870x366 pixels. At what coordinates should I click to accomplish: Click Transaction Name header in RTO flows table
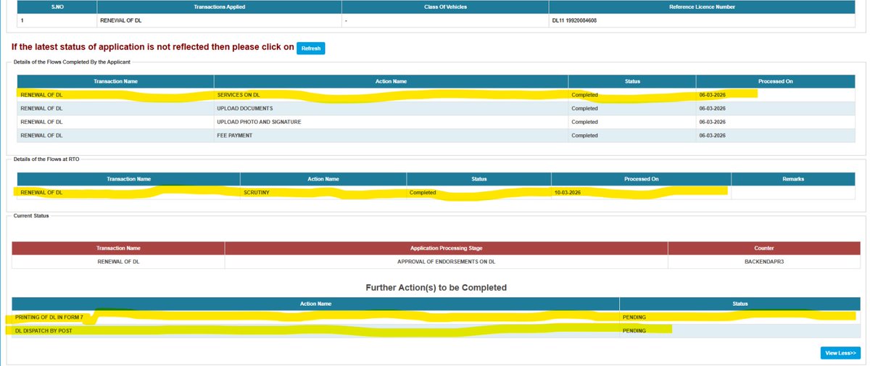(128, 179)
